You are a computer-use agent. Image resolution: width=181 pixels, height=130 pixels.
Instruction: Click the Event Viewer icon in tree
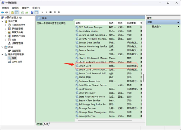tap(9, 29)
